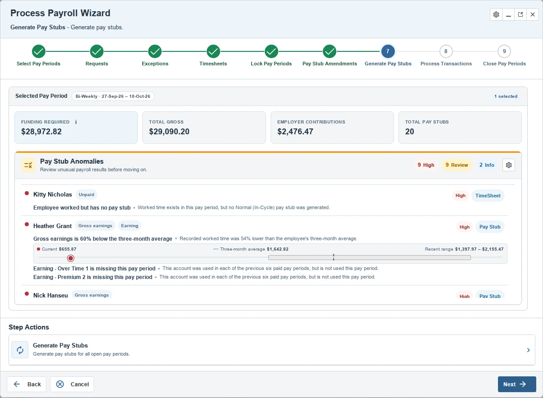The height and width of the screenshot is (398, 543).
Task: Open the Timesheets step circle
Action: click(213, 51)
